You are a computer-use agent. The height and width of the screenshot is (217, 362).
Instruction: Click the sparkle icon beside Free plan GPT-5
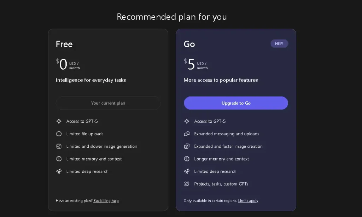point(59,121)
